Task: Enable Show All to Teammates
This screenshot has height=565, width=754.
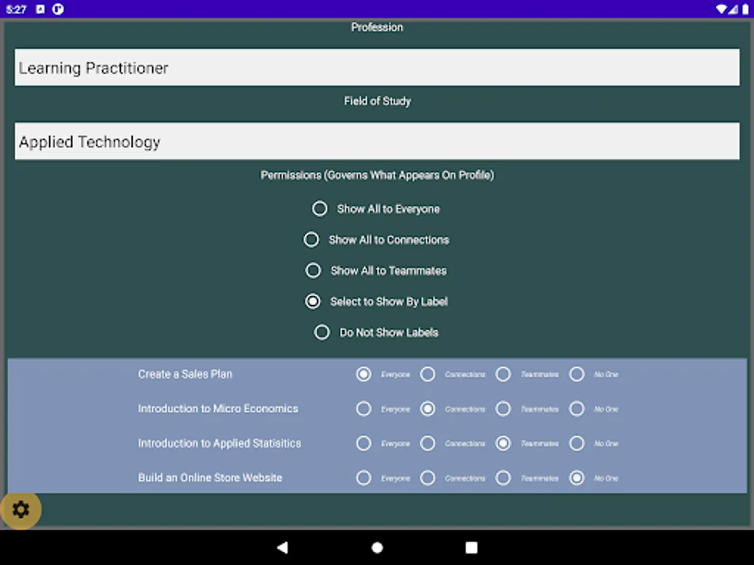Action: pos(313,270)
